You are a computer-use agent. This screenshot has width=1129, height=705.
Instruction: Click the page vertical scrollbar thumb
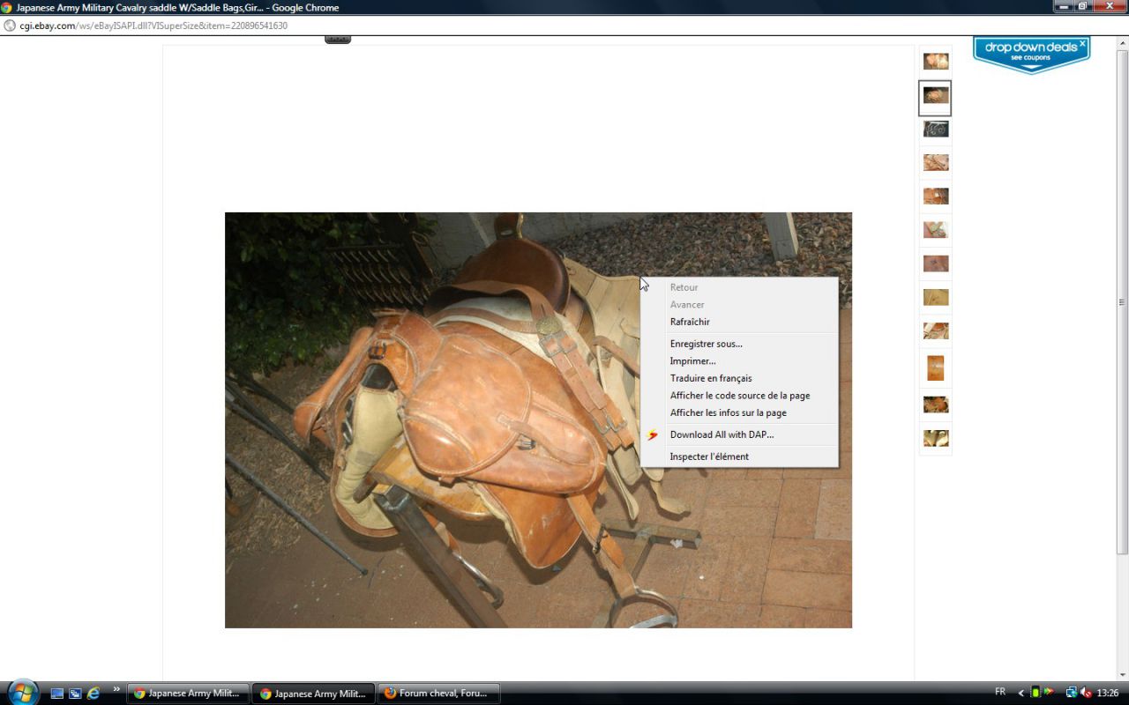pos(1122,301)
